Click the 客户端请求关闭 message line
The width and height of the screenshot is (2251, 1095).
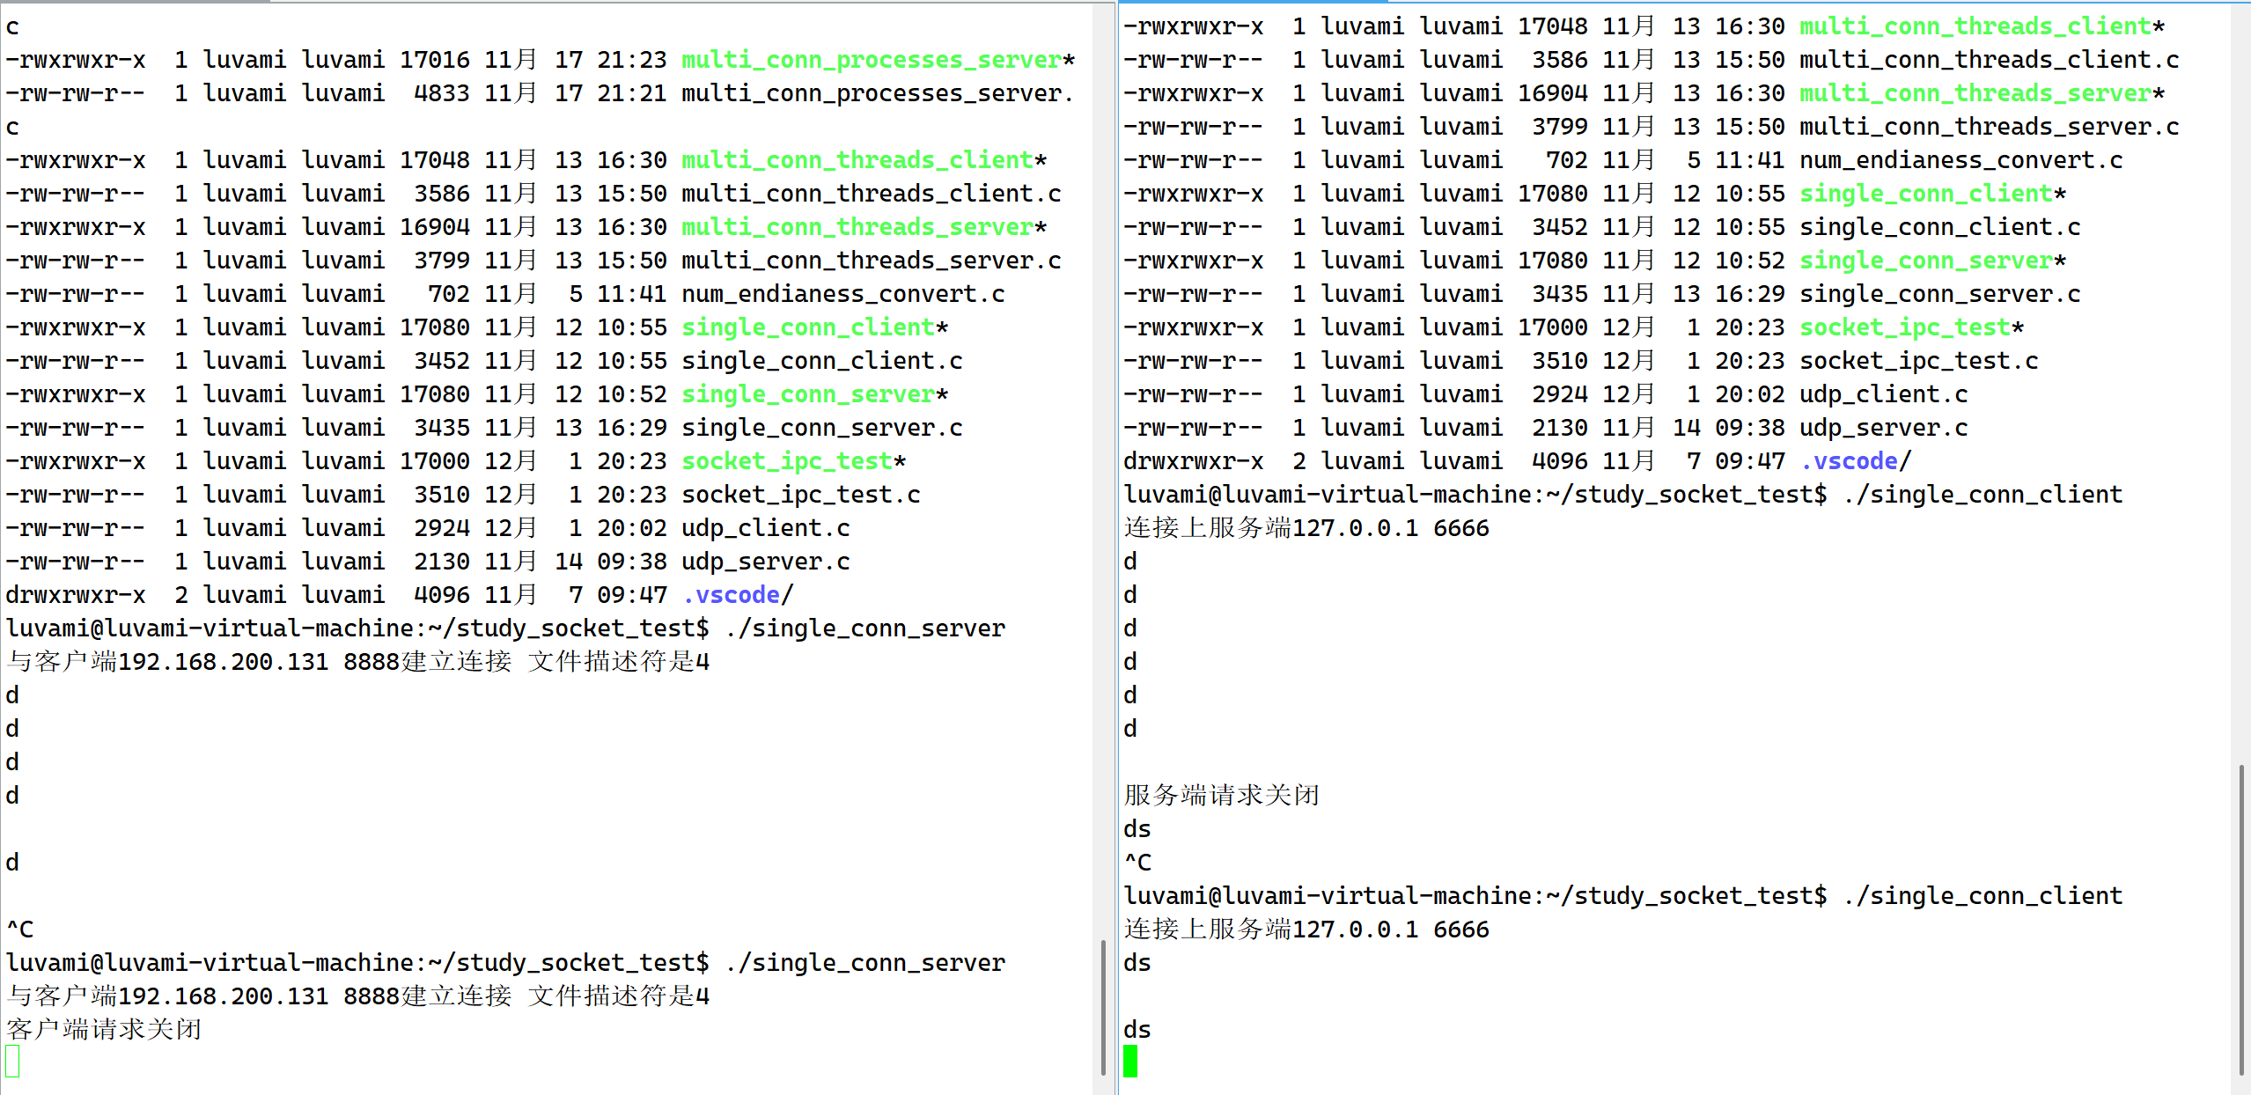tap(104, 1030)
